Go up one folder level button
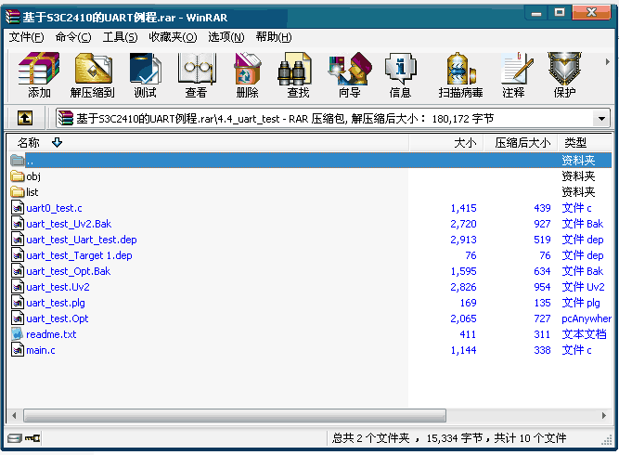This screenshot has width=619, height=455. 25,118
